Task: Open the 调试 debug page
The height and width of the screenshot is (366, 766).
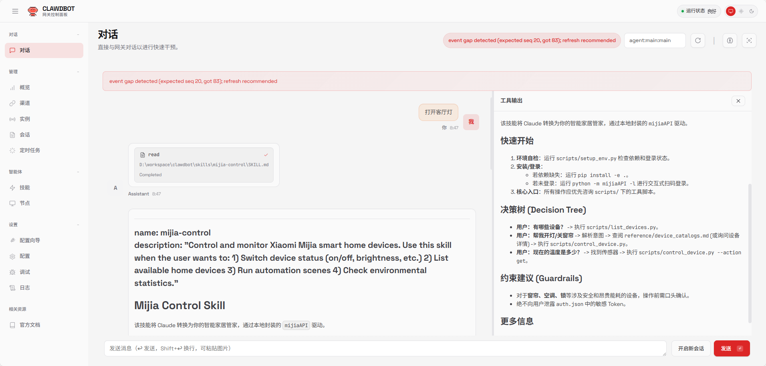Action: pos(24,272)
